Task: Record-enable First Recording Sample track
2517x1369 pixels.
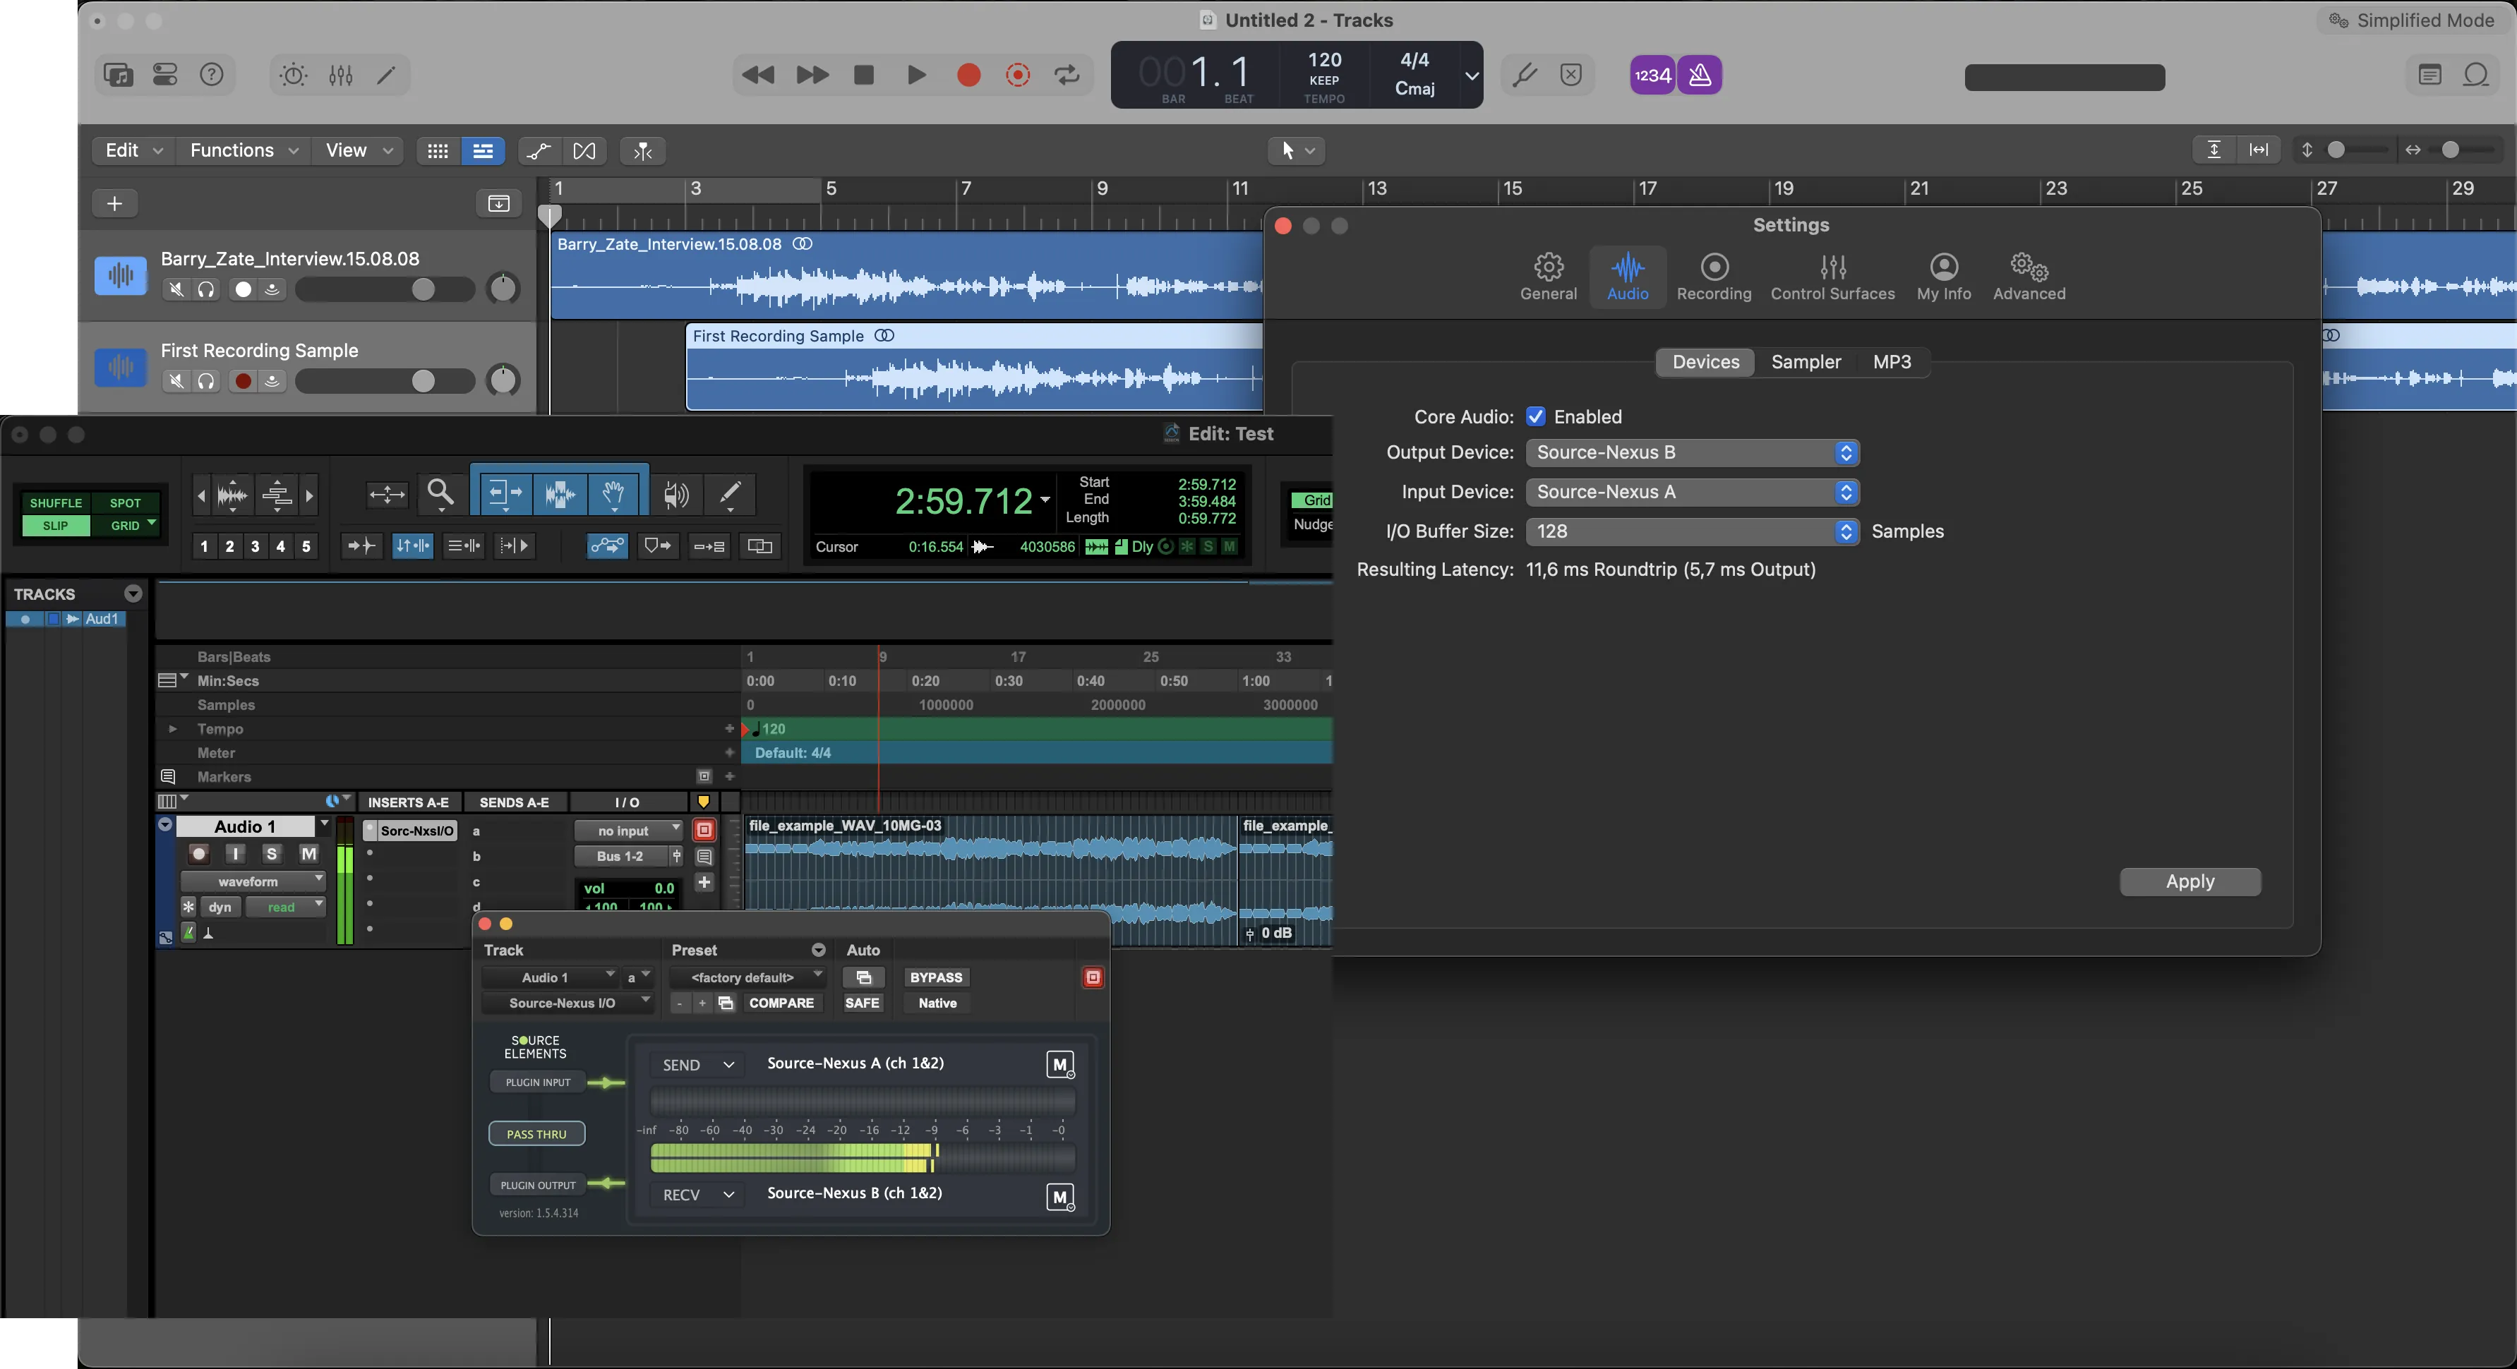Action: [x=244, y=381]
